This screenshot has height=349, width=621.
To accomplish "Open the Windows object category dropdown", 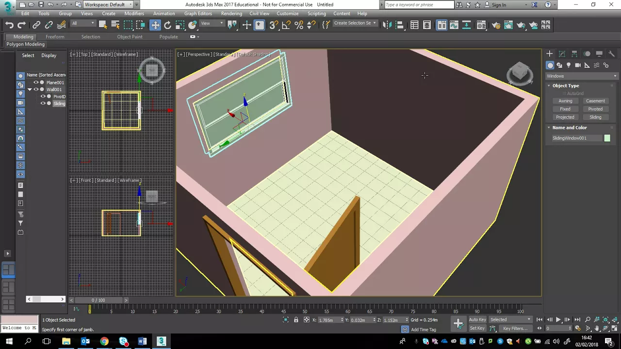I will point(581,76).
